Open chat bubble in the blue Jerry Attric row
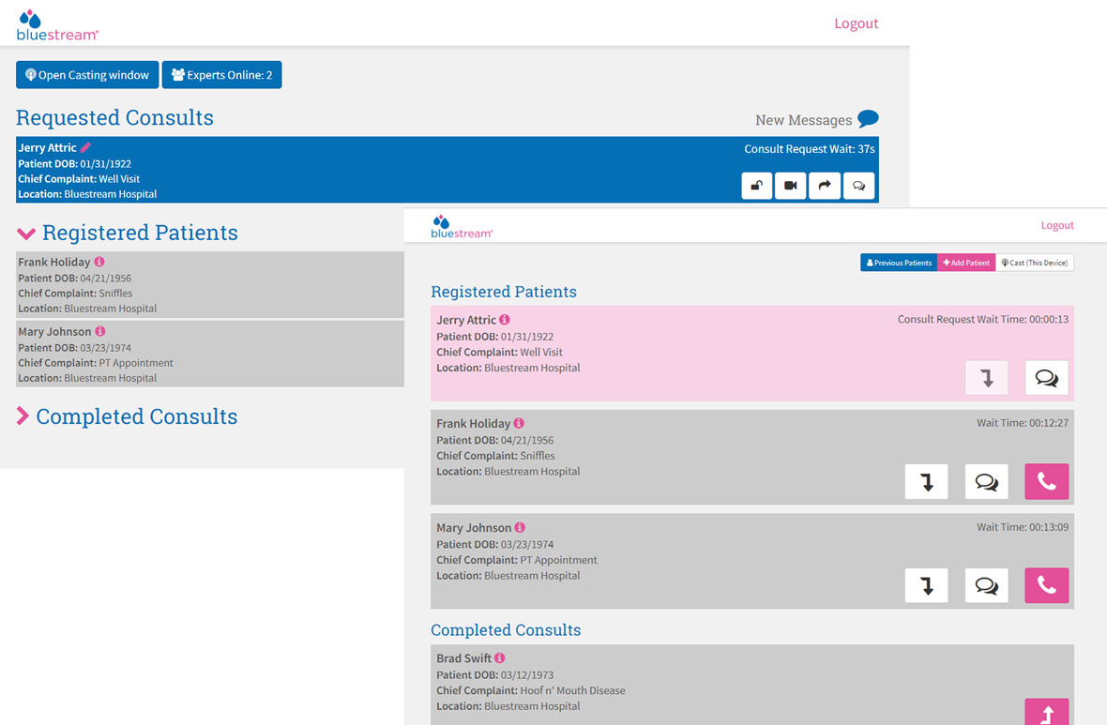Screen dimensions: 1107x725 click(858, 186)
